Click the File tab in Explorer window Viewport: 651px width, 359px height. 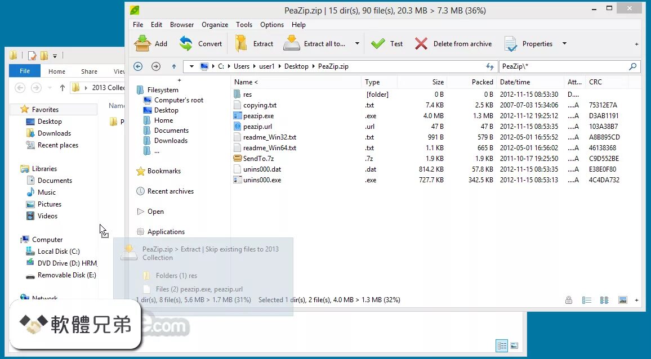(24, 71)
